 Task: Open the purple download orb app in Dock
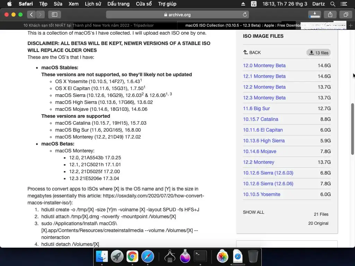coord(185,257)
